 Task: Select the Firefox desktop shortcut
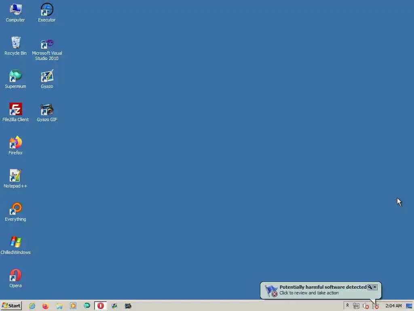(x=15, y=145)
